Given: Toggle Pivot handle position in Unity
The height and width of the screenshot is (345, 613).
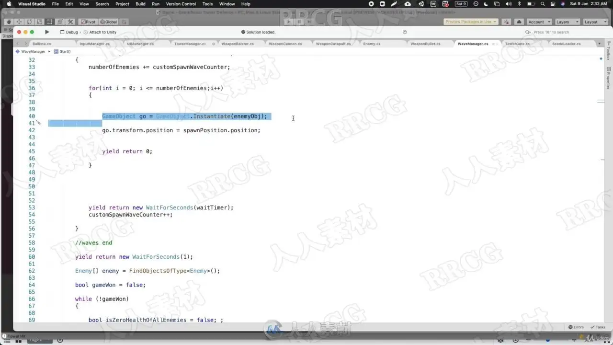Looking at the screenshot, I should [x=88, y=22].
